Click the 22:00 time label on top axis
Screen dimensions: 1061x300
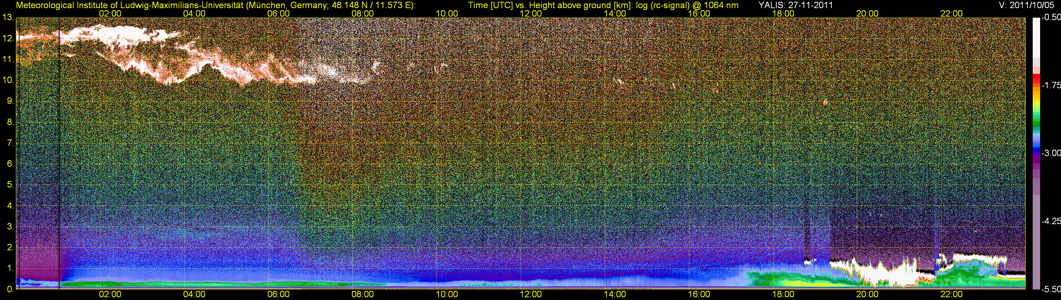click(x=951, y=13)
